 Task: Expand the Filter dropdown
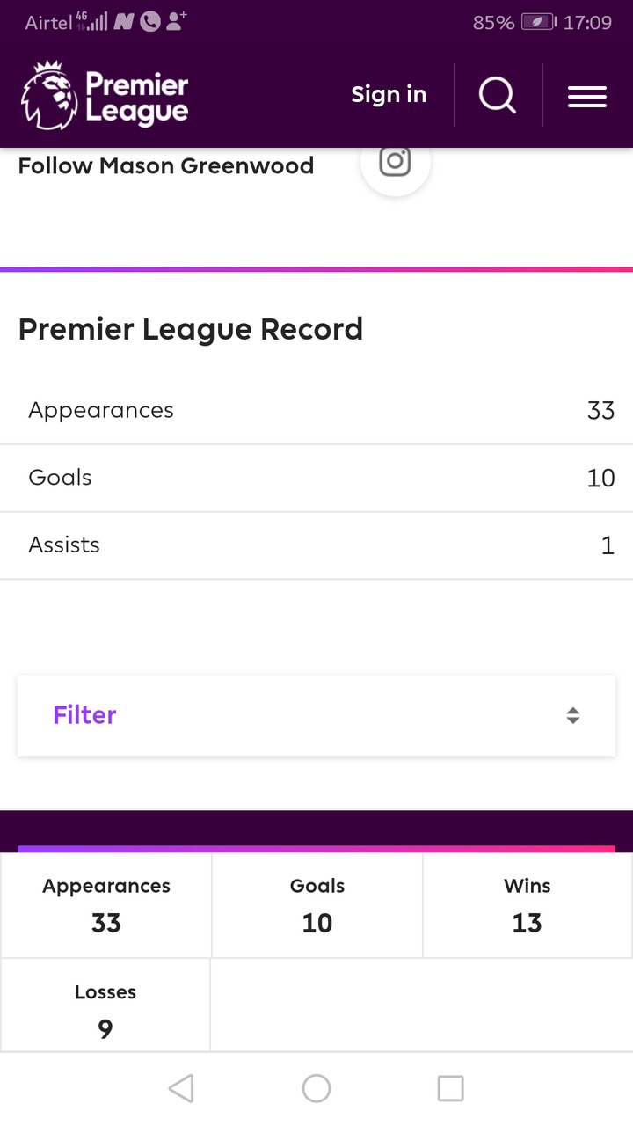tap(316, 715)
